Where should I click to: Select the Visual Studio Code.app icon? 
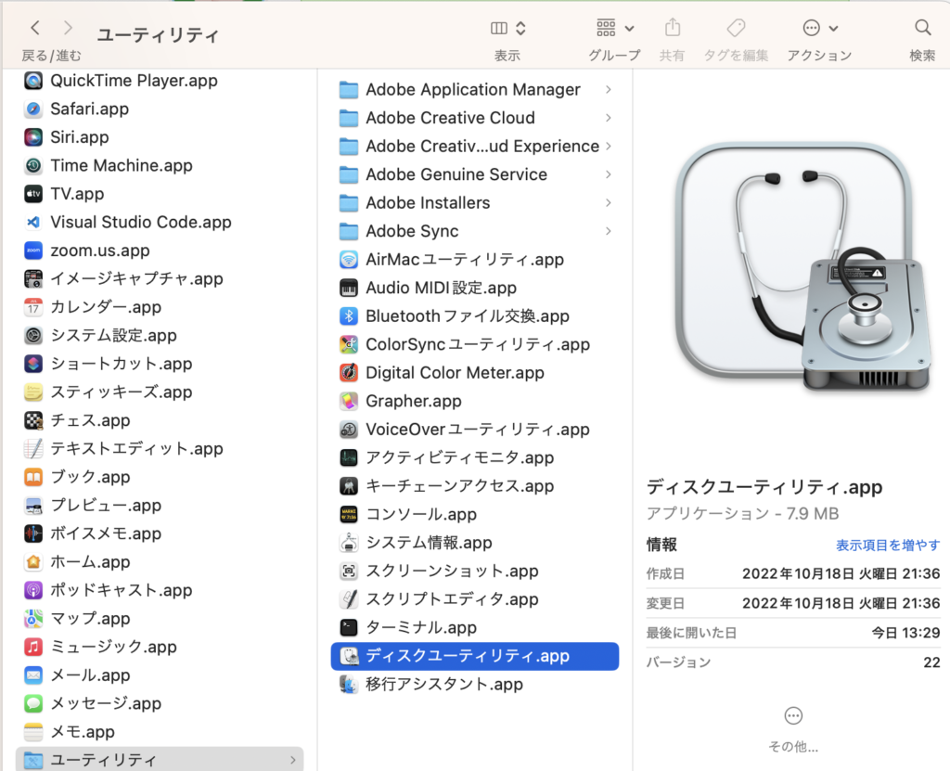[33, 223]
